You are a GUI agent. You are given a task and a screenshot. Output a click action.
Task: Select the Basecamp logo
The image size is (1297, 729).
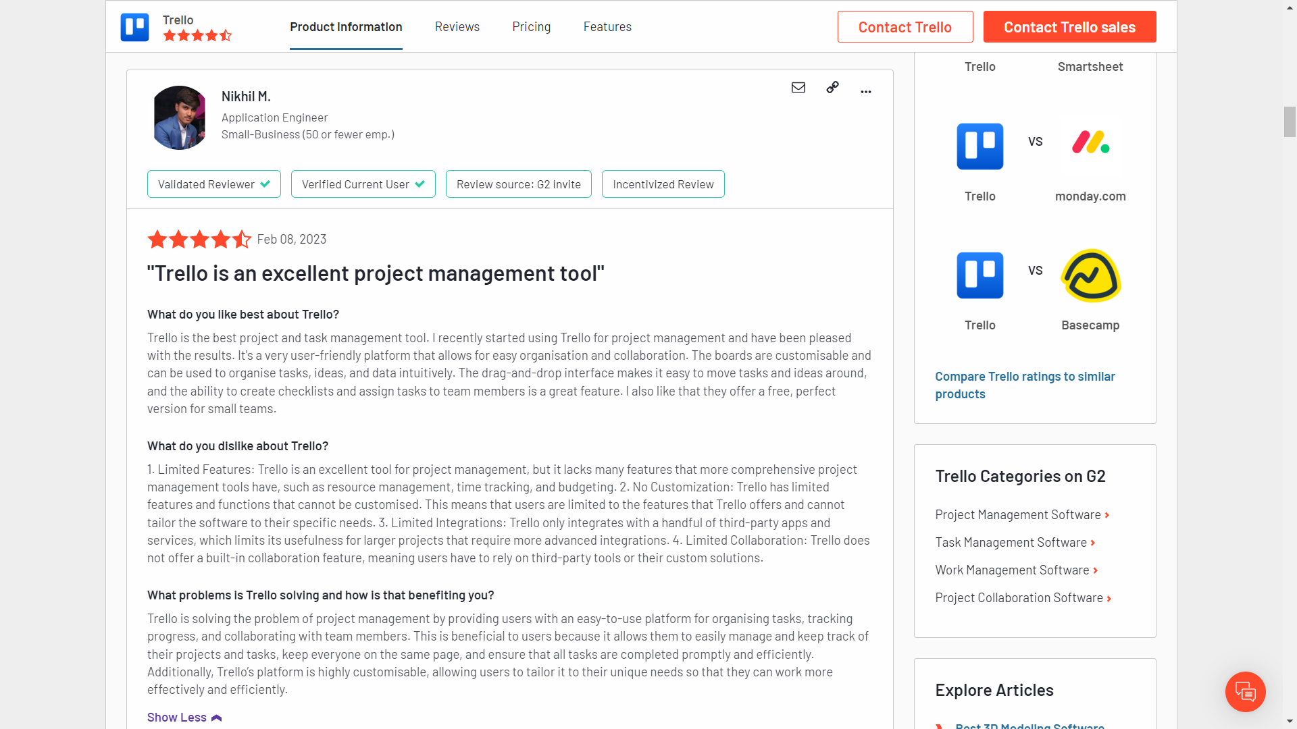pyautogui.click(x=1090, y=275)
